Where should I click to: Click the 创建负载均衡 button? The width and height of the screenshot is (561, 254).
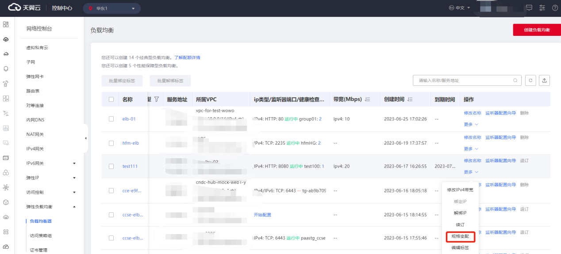click(x=536, y=30)
